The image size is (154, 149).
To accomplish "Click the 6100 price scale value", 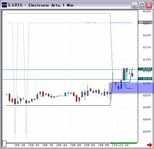I will 147,84.
